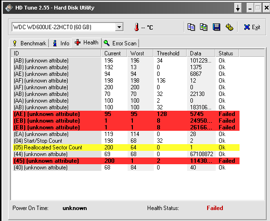The height and width of the screenshot is (221, 270).
Task: Select the failed (45) attribute row
Action: 126,161
